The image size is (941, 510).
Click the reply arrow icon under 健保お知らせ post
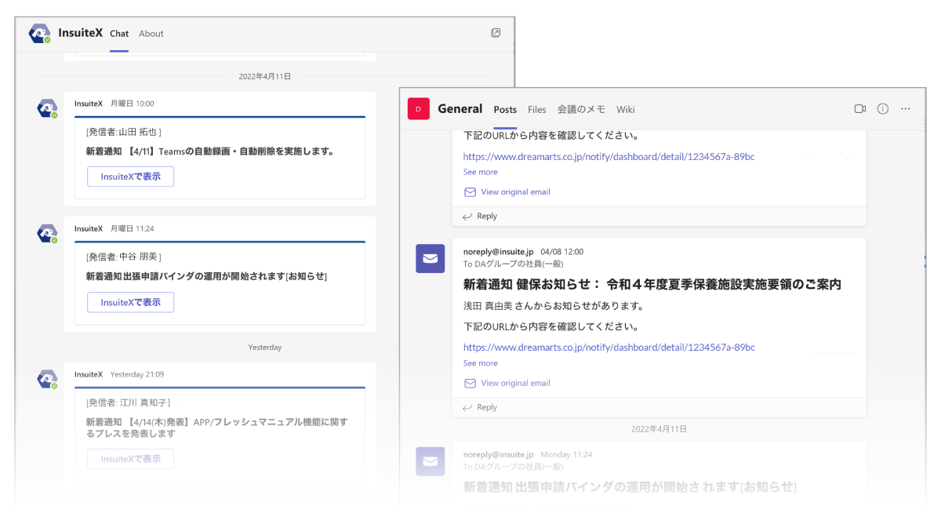(x=467, y=407)
